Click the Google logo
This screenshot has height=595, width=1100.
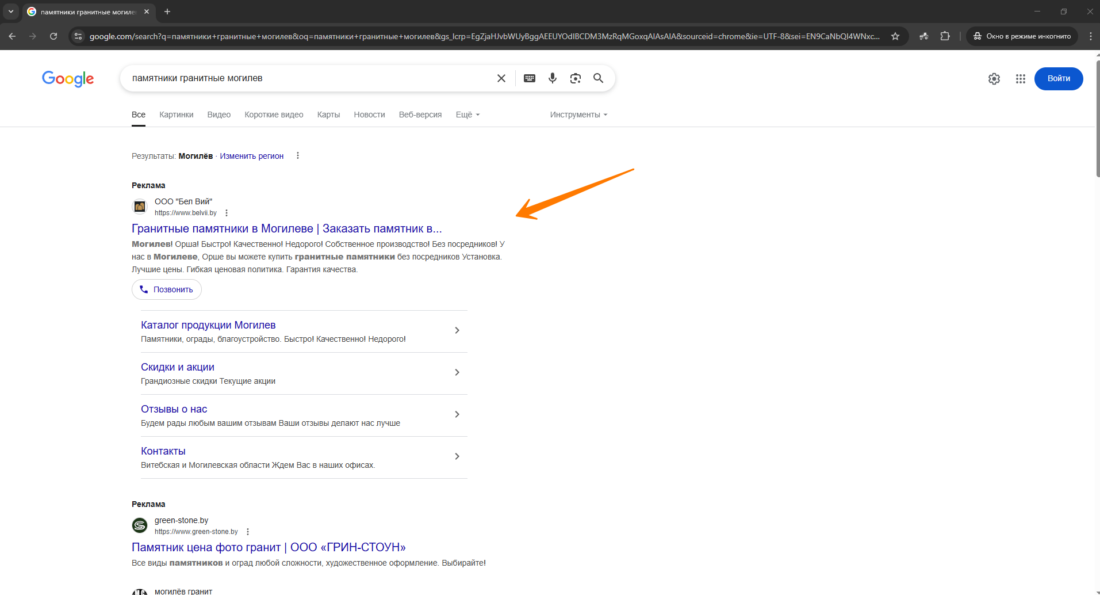(x=68, y=79)
